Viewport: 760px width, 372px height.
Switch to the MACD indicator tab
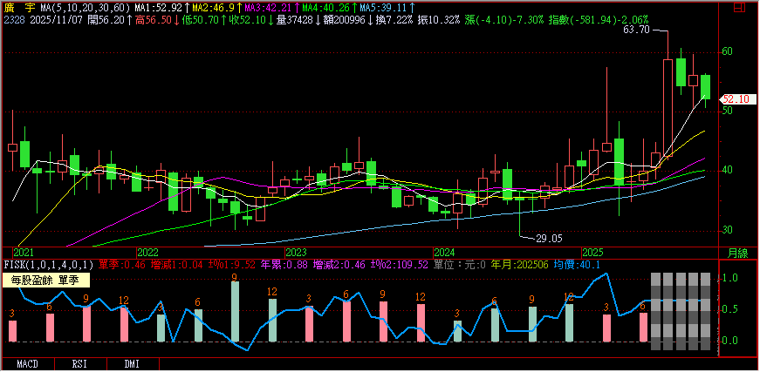(27, 362)
